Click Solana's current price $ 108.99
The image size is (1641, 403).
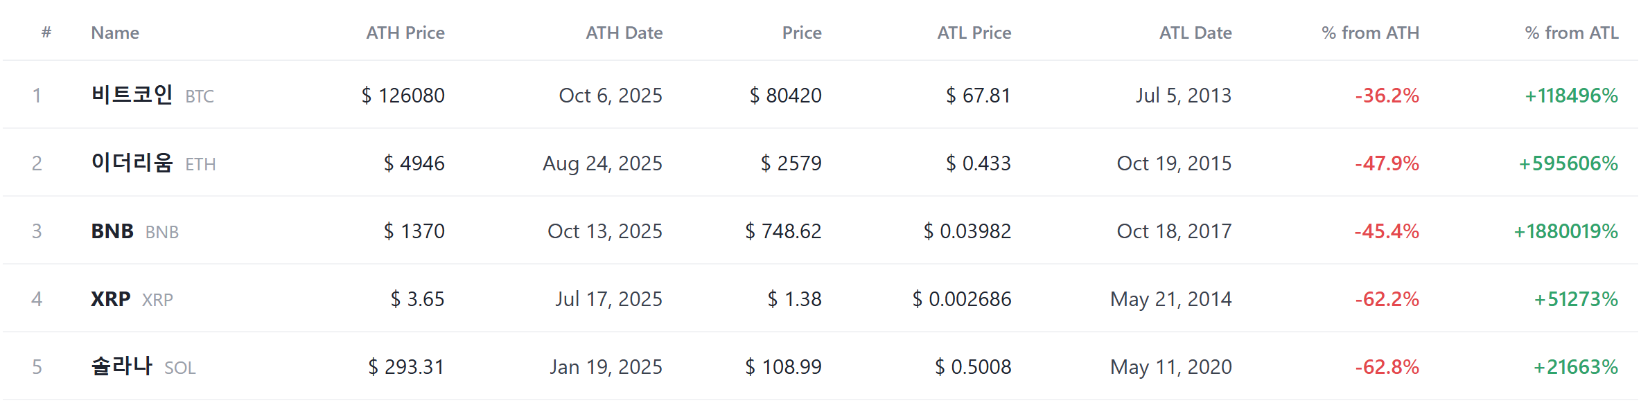tap(783, 366)
